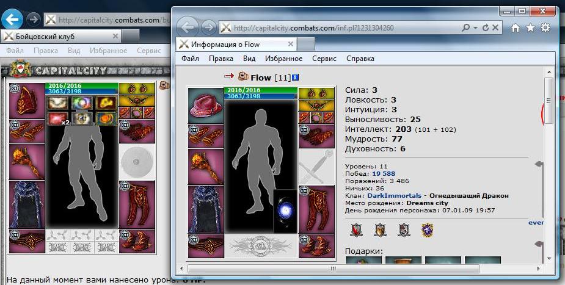Click the necklace slot in Flow info window
This screenshot has width=565, height=285.
coord(316,106)
